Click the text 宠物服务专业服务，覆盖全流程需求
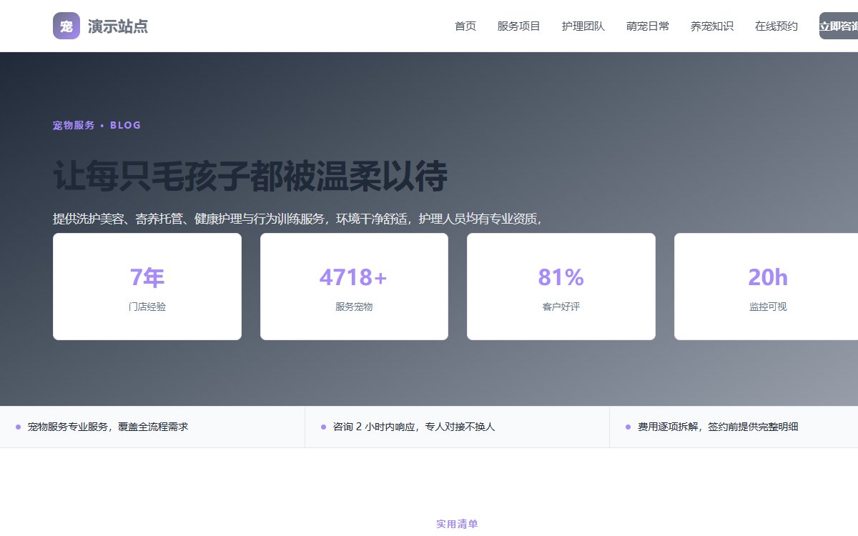The image size is (858, 536). (108, 427)
